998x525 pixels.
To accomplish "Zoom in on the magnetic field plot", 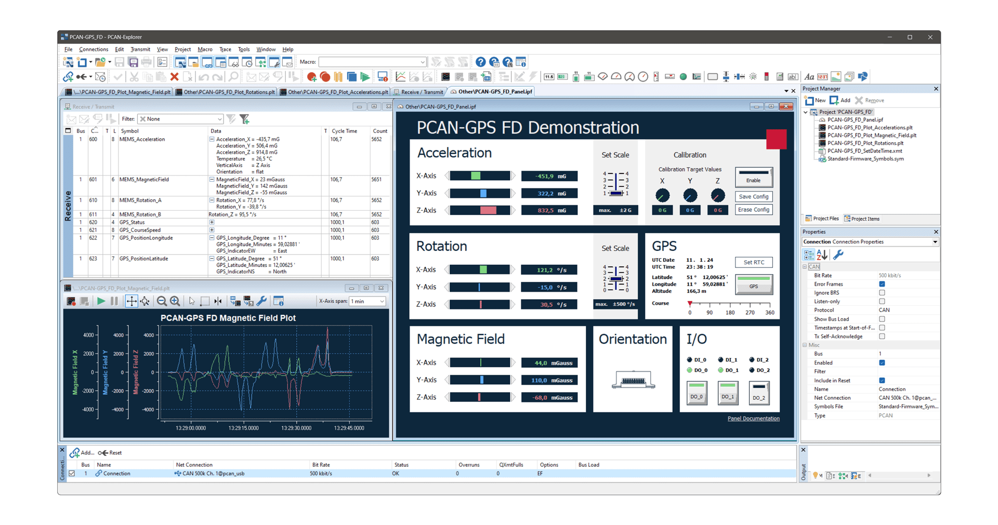I will (x=175, y=301).
